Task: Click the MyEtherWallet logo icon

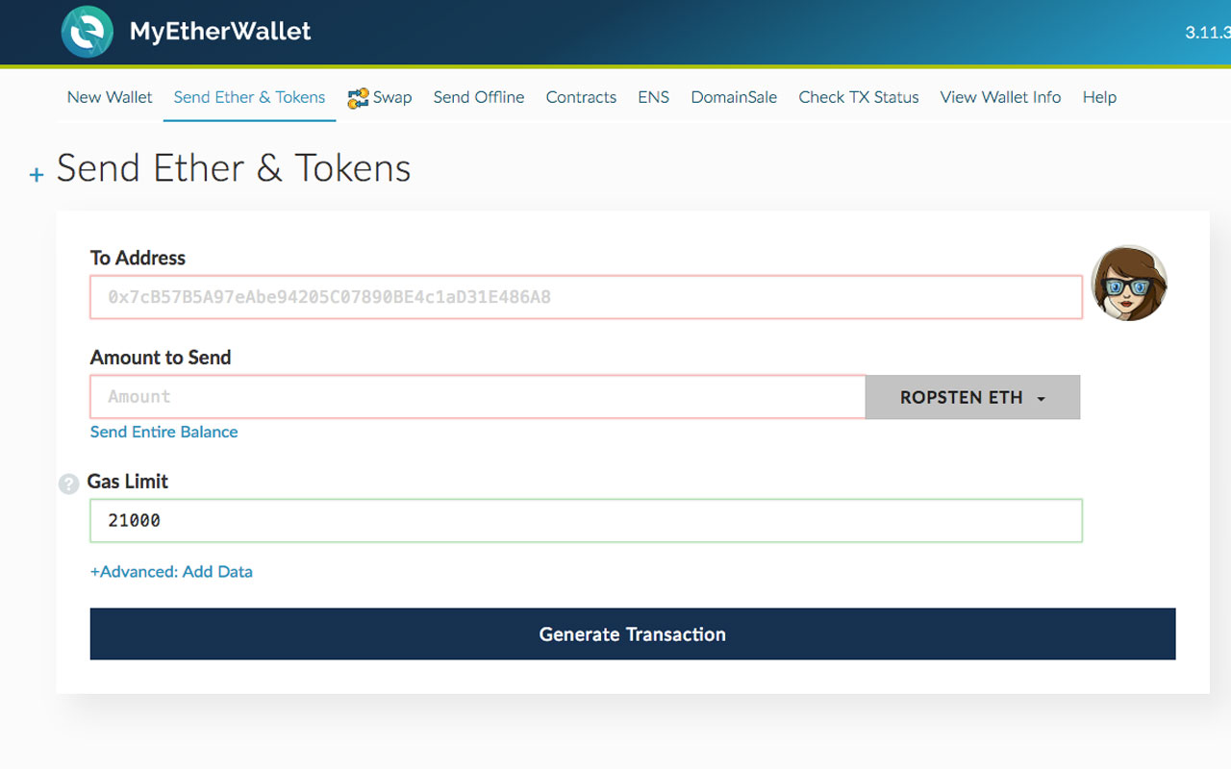Action: tap(88, 32)
